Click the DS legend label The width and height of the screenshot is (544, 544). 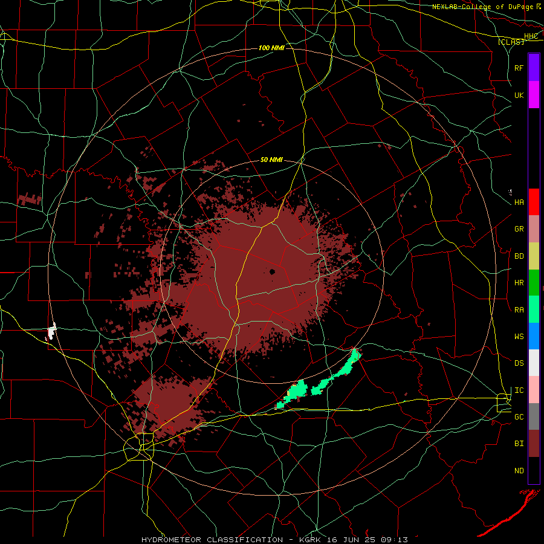pos(519,363)
